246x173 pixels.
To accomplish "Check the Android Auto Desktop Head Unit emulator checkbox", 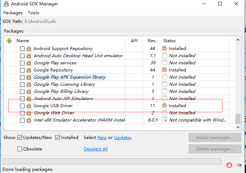I will (x=22, y=56).
